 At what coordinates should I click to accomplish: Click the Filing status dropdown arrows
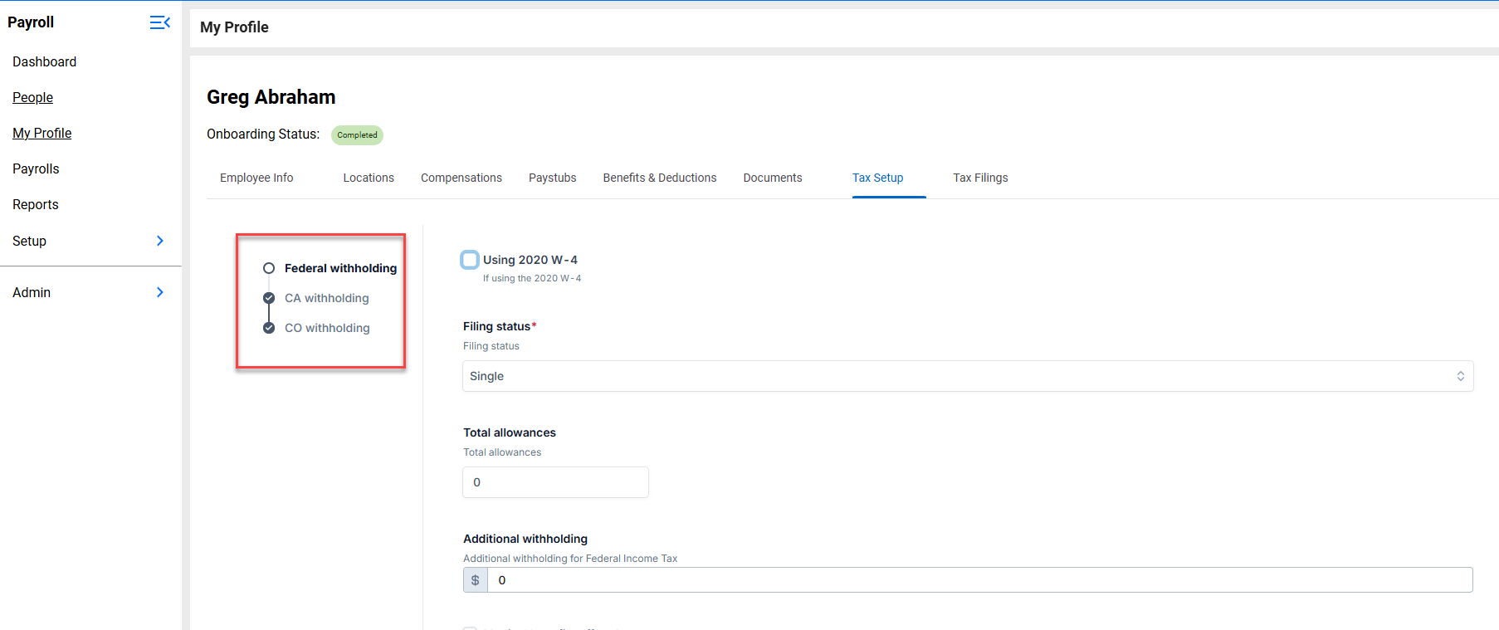[x=1461, y=376]
